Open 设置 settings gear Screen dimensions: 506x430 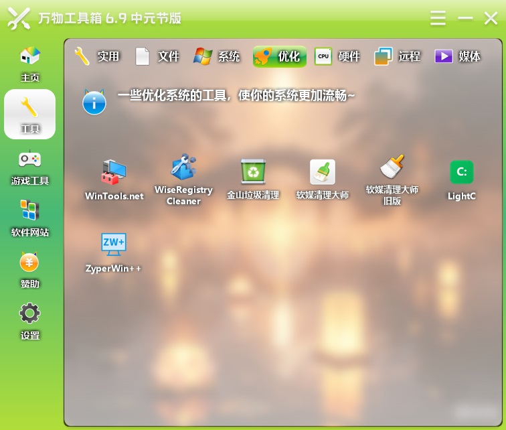(x=29, y=321)
